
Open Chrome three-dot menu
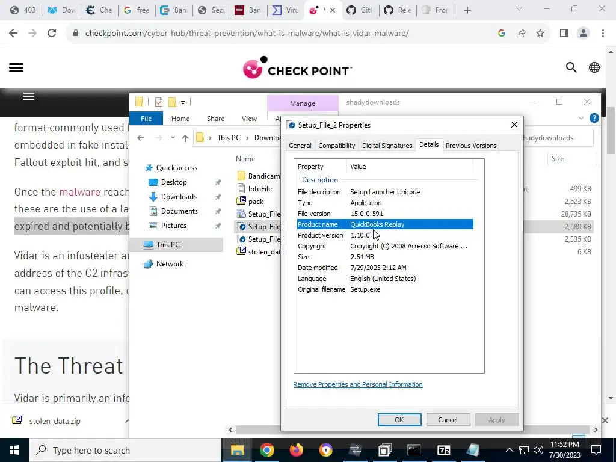tap(603, 34)
